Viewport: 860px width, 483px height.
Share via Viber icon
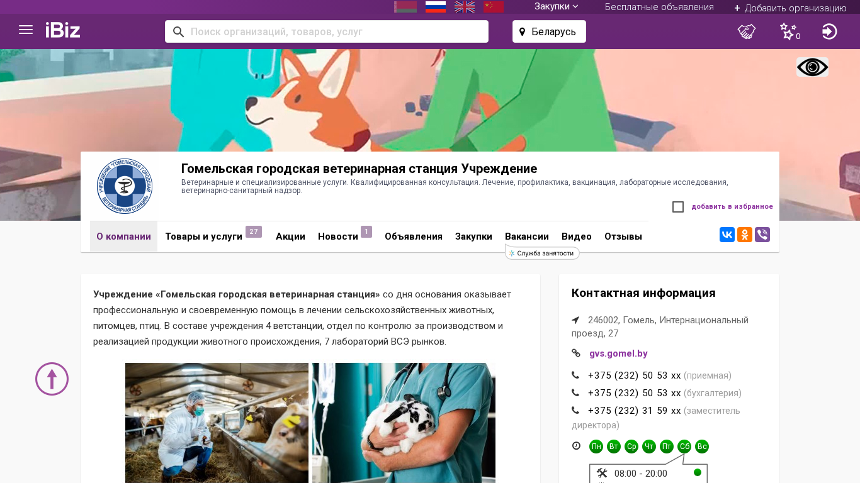[762, 235]
